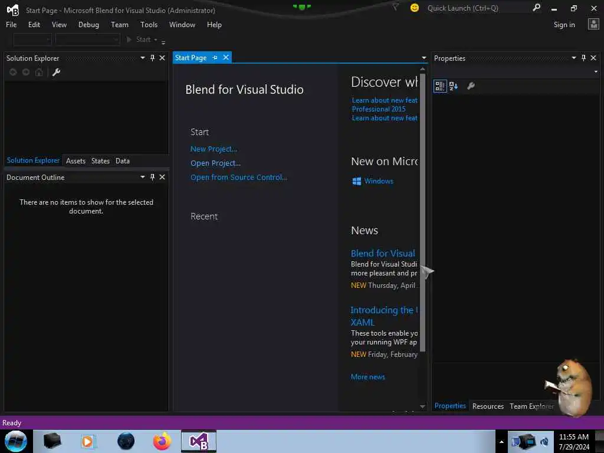Viewport: 604px width, 453px height.
Task: Sort properties alphabetically A-Z icon
Action: click(x=454, y=86)
